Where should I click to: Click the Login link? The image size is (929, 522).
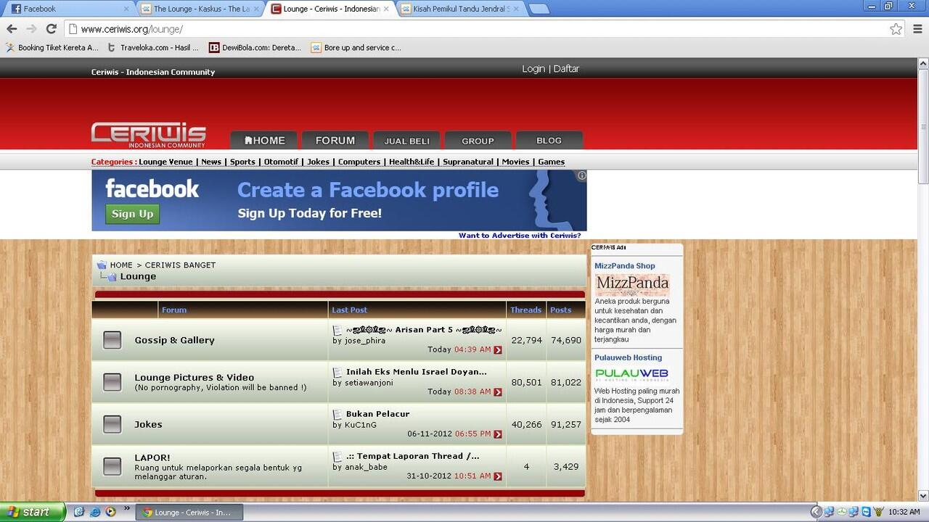(x=533, y=69)
